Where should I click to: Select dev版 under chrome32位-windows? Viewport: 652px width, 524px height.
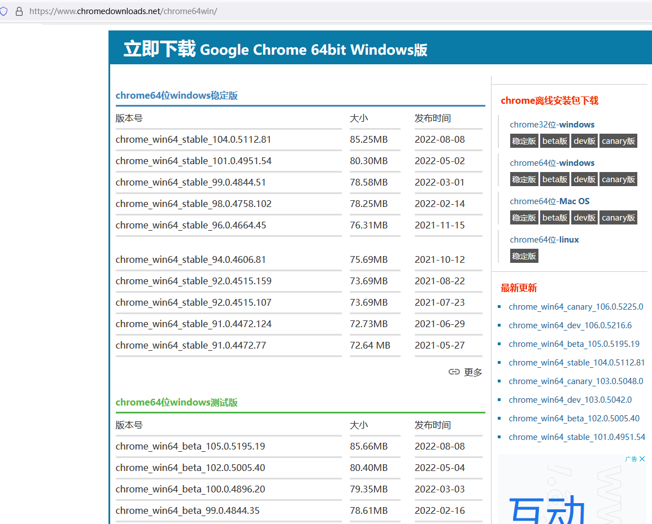point(584,141)
